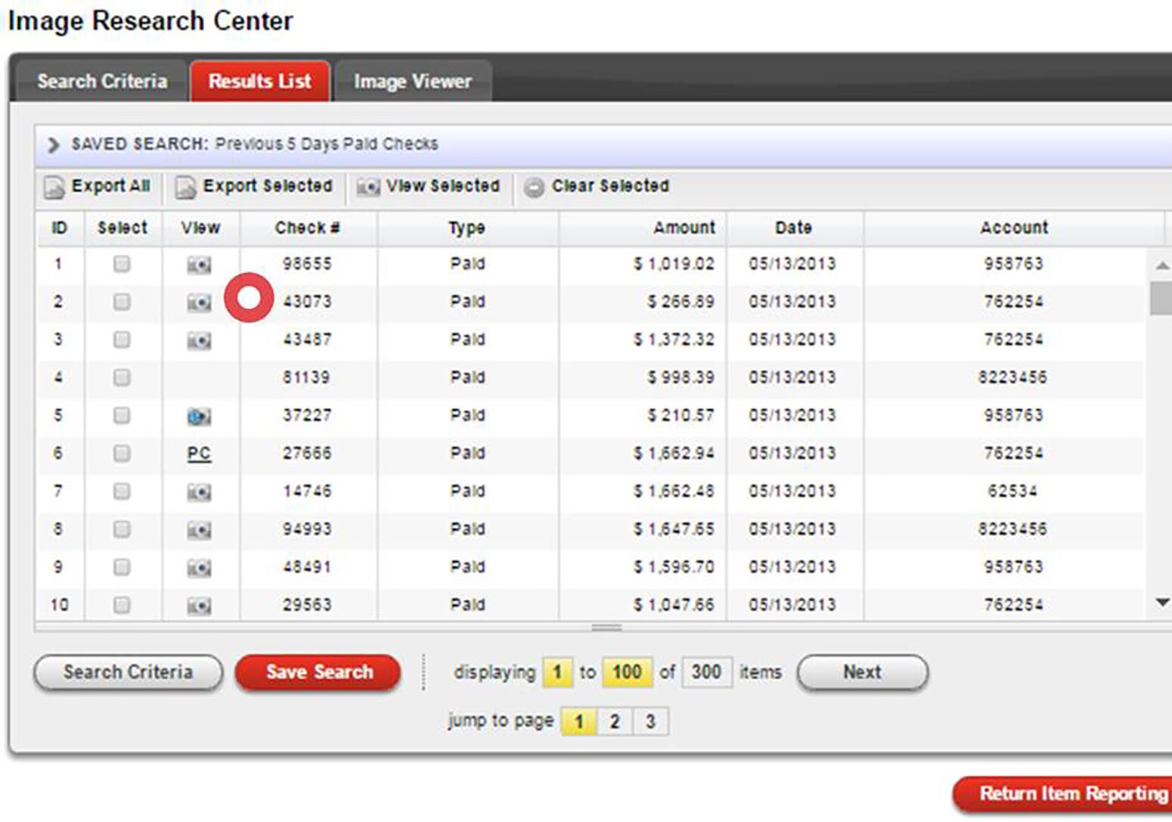The height and width of the screenshot is (822, 1172).
Task: Open the camera view for check 48491
Action: pos(200,566)
